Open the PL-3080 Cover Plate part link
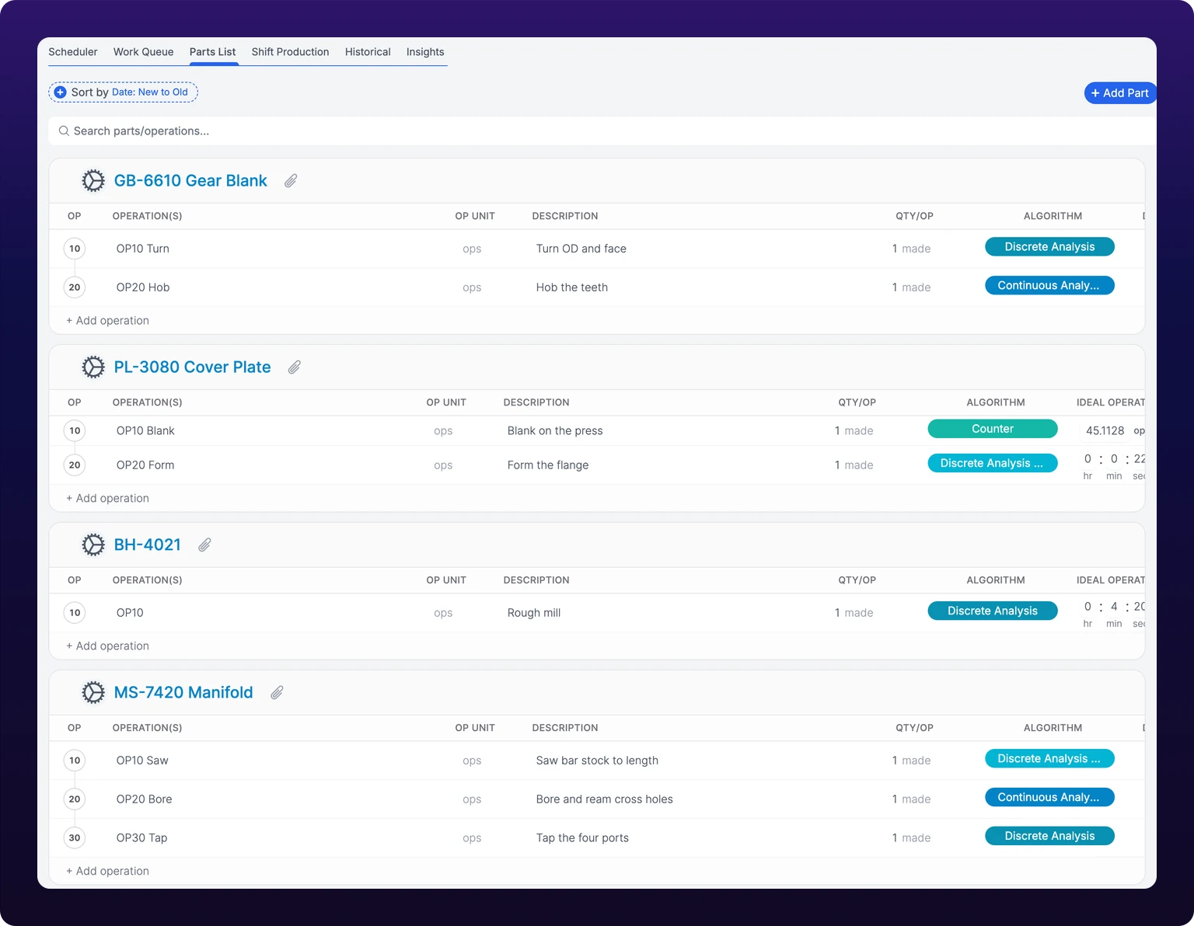The width and height of the screenshot is (1194, 926). [x=193, y=367]
